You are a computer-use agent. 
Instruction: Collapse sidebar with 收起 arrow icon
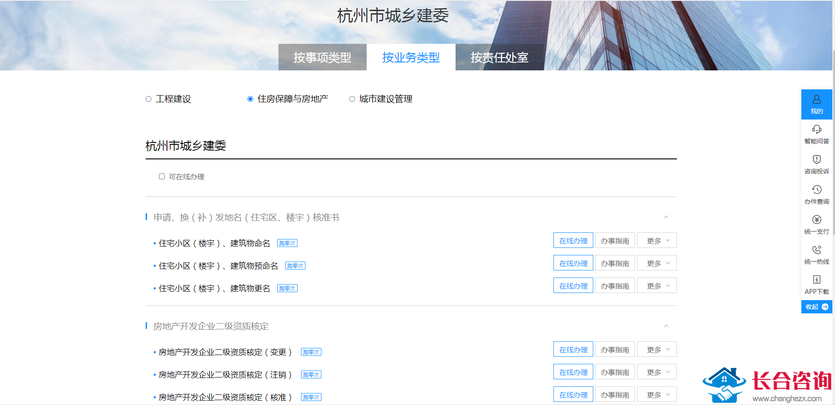point(824,307)
